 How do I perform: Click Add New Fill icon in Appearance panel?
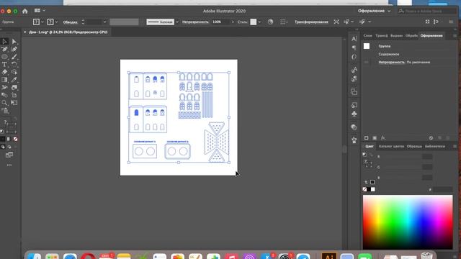(375, 137)
